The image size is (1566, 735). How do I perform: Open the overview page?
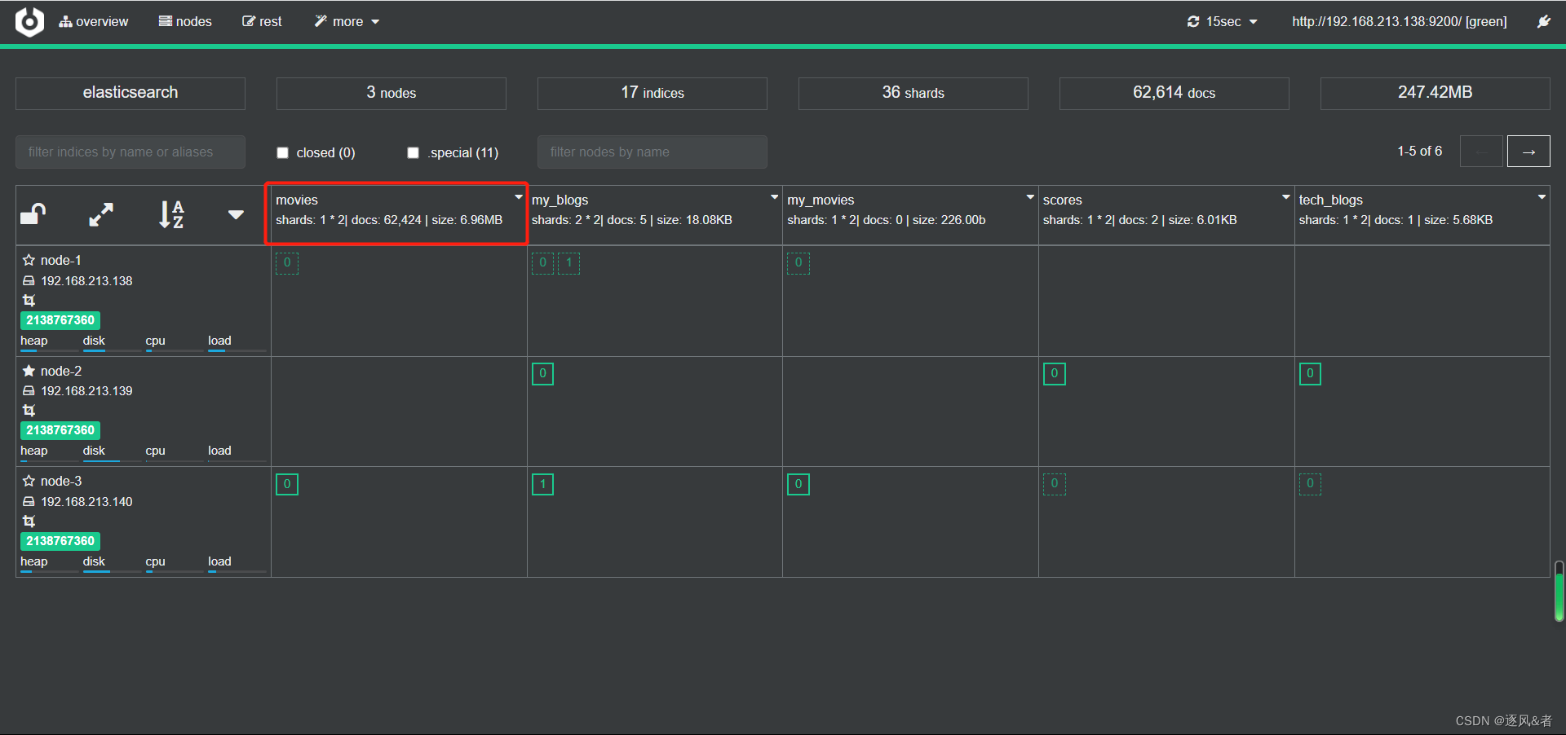coord(93,22)
